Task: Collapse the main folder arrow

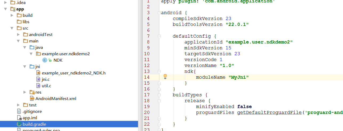Action: pos(18,41)
